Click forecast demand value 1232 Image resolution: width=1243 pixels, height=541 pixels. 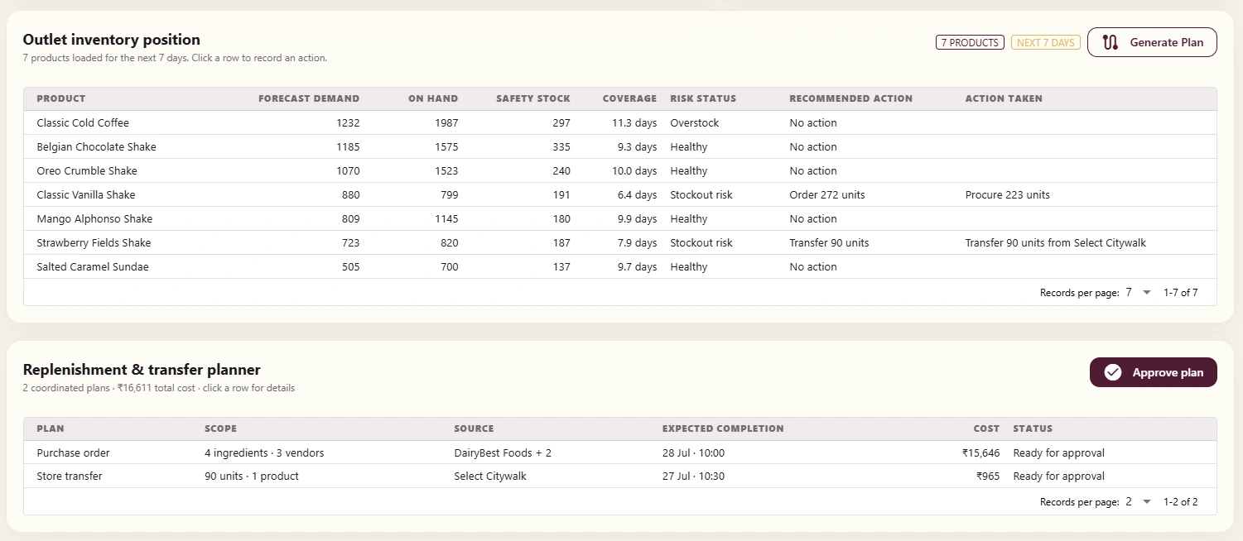pos(347,122)
